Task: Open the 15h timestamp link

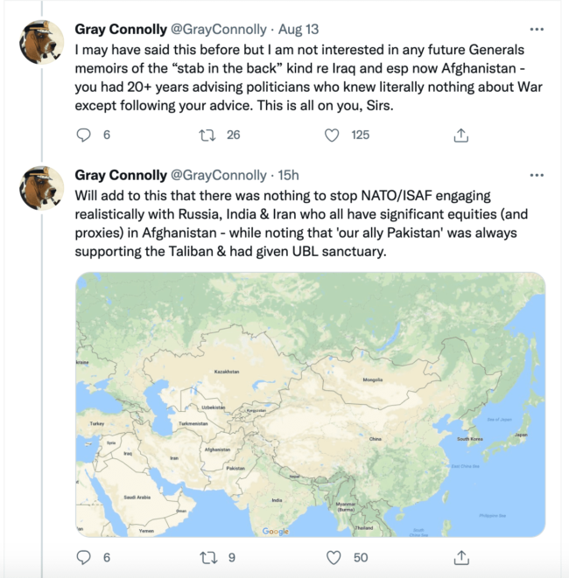Action: click(x=289, y=175)
